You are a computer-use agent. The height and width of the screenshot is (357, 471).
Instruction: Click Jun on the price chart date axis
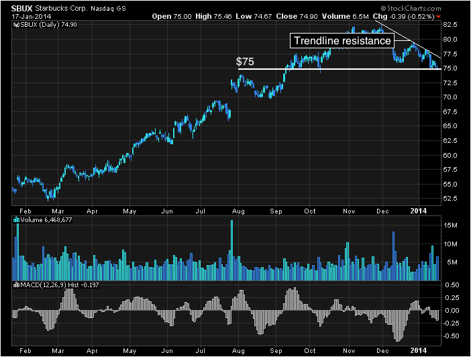pyautogui.click(x=167, y=211)
